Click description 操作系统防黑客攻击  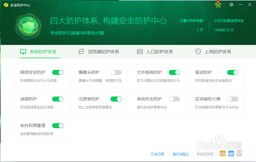coord(152,107)
